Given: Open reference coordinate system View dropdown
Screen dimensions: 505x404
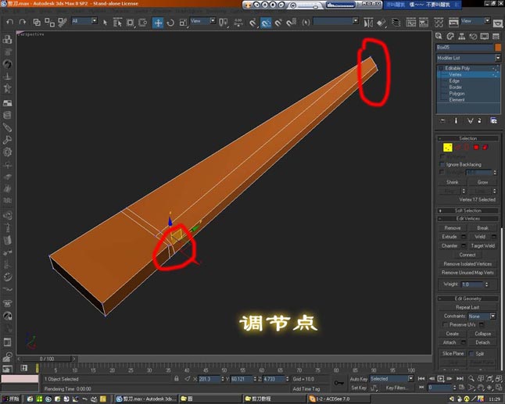Looking at the screenshot, I should pyautogui.click(x=202, y=21).
